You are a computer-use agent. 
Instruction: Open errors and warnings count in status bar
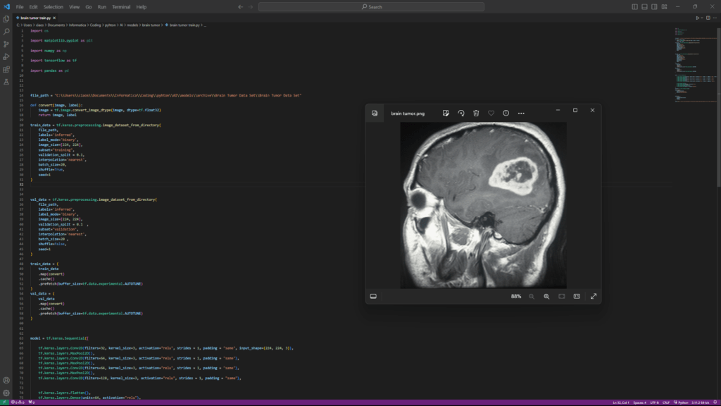coord(18,402)
